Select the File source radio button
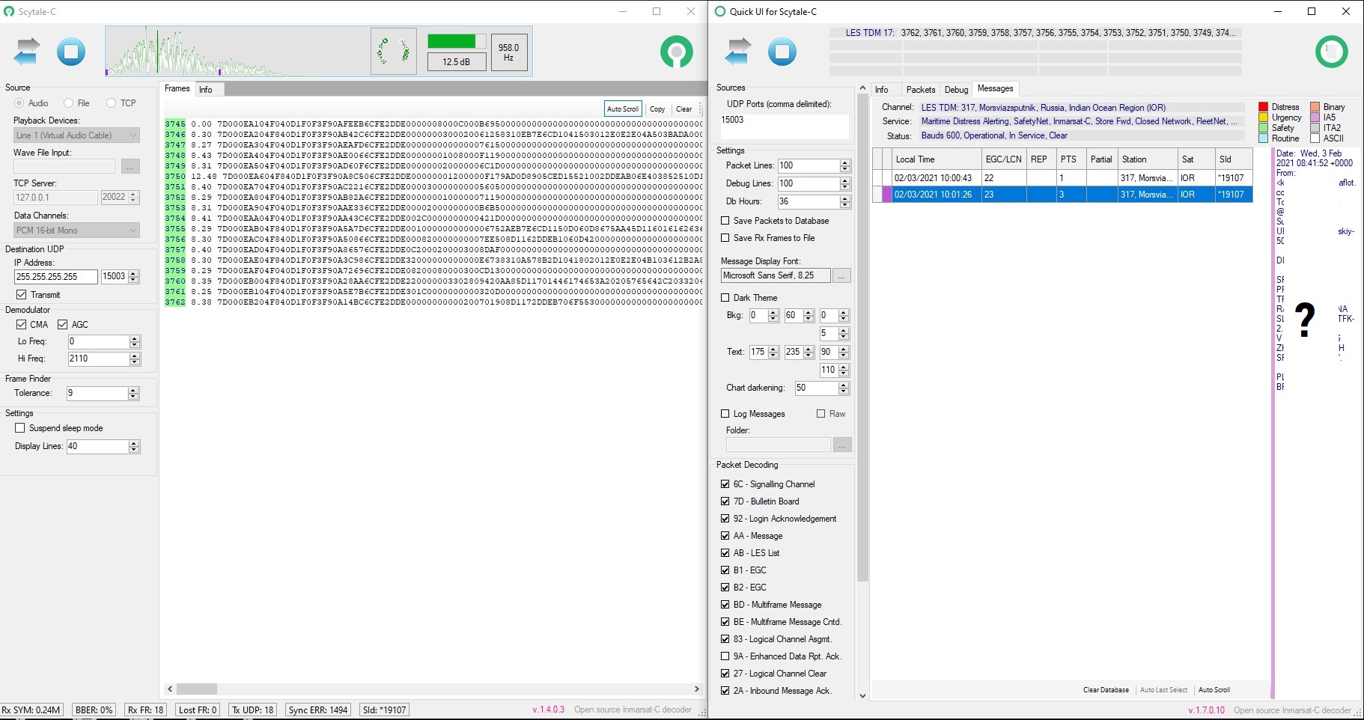 68,103
